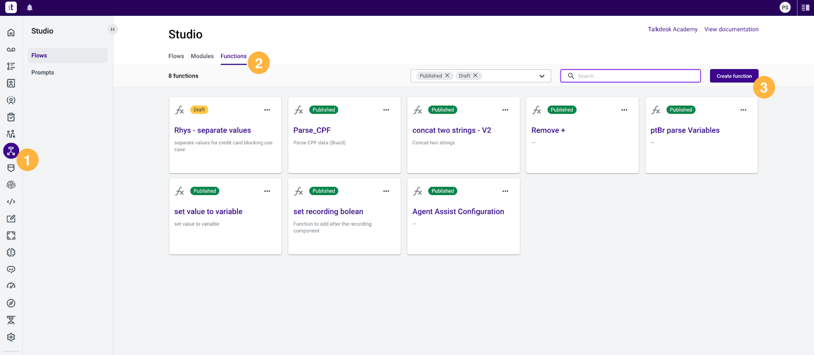
Task: Open the AI brain icon in the sidebar
Action: [x=11, y=252]
